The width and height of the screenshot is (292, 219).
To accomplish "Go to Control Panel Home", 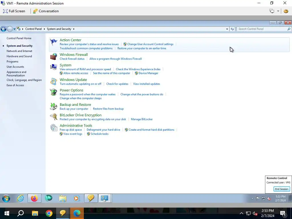I will coord(19,38).
